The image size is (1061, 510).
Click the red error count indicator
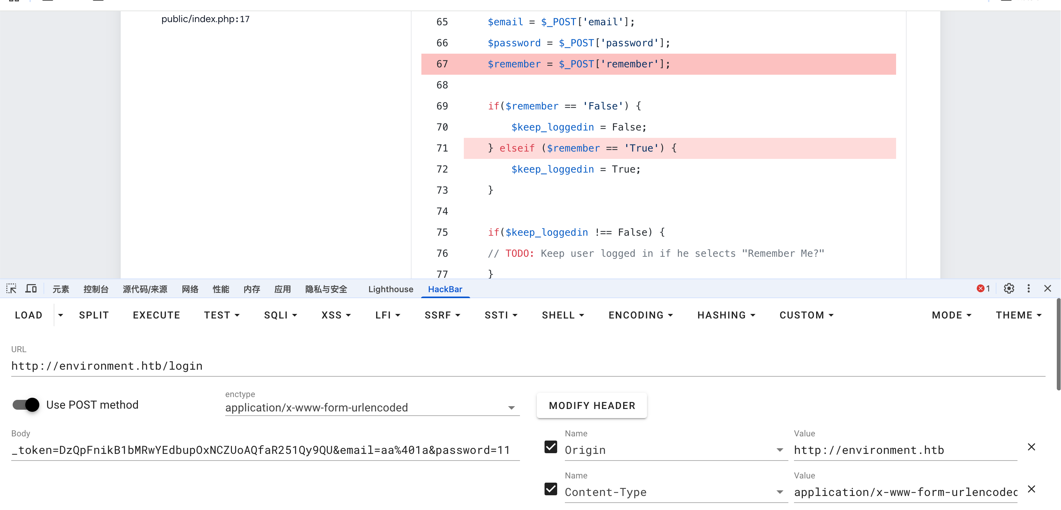pos(983,289)
